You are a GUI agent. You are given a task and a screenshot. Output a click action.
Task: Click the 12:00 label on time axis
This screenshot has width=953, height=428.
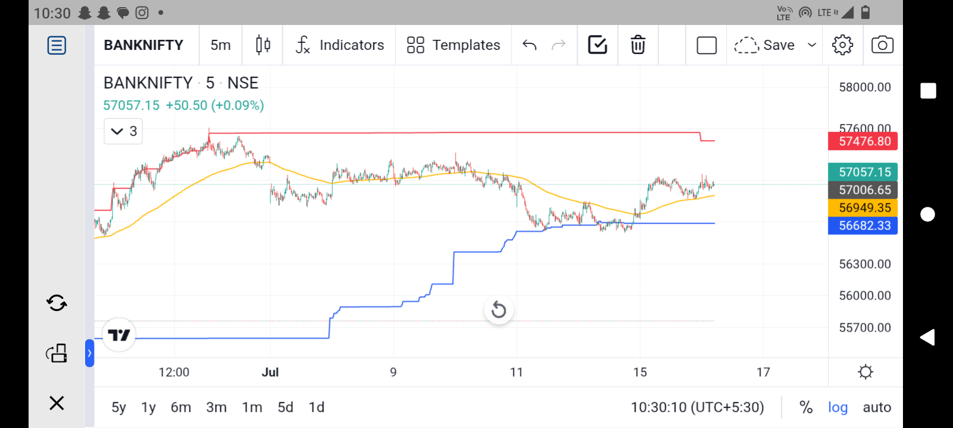[174, 372]
